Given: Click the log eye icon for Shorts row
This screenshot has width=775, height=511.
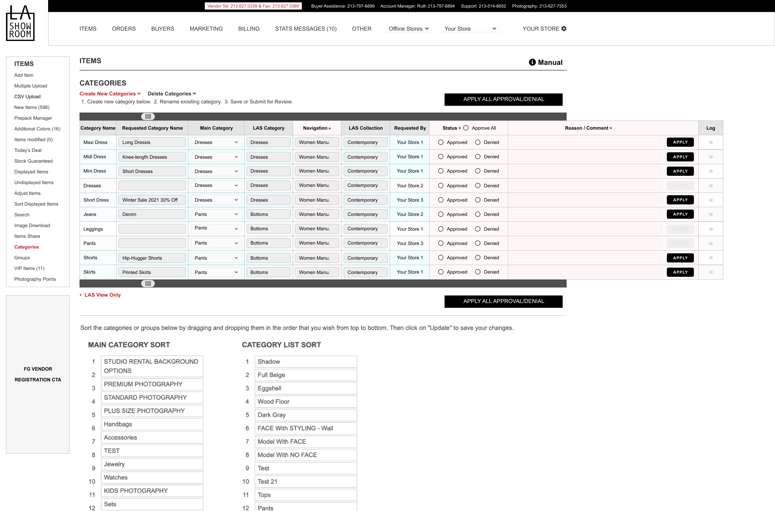Looking at the screenshot, I should pos(711,258).
